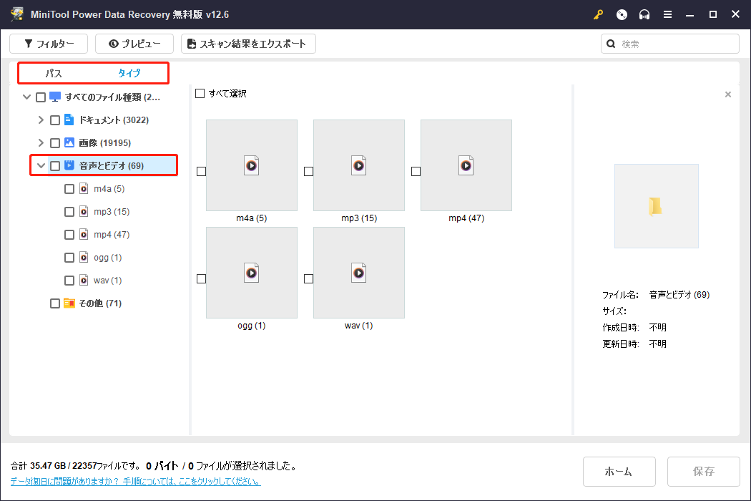
Task: Tick the ドキュメント (3022) checkbox
Action: 55,120
